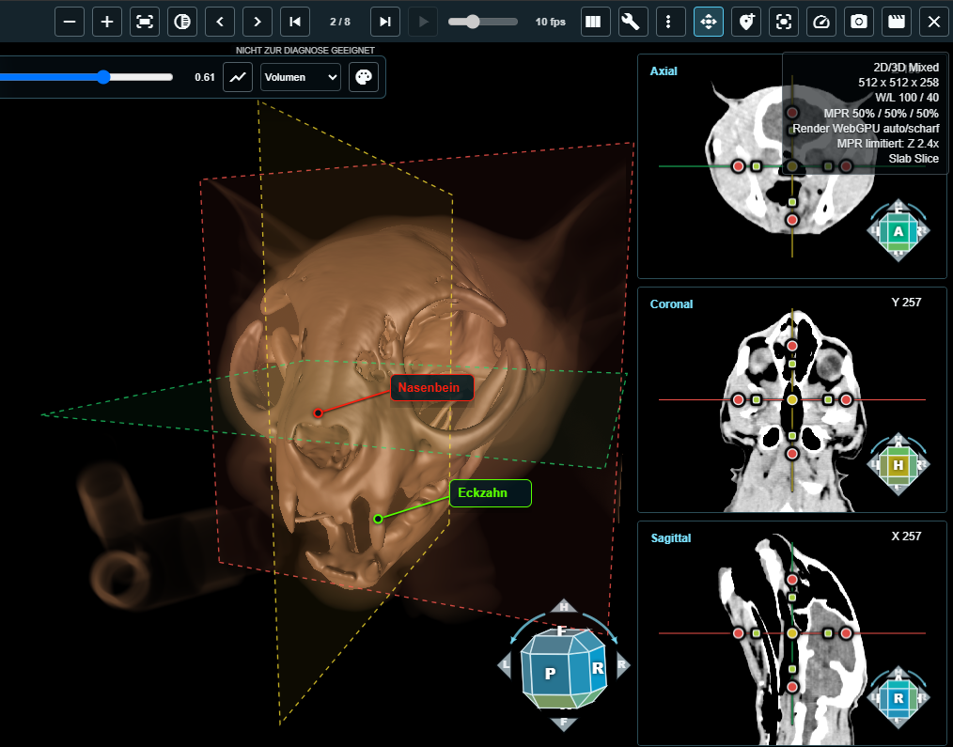
Task: Click the clapperboard video record icon
Action: pos(897,22)
